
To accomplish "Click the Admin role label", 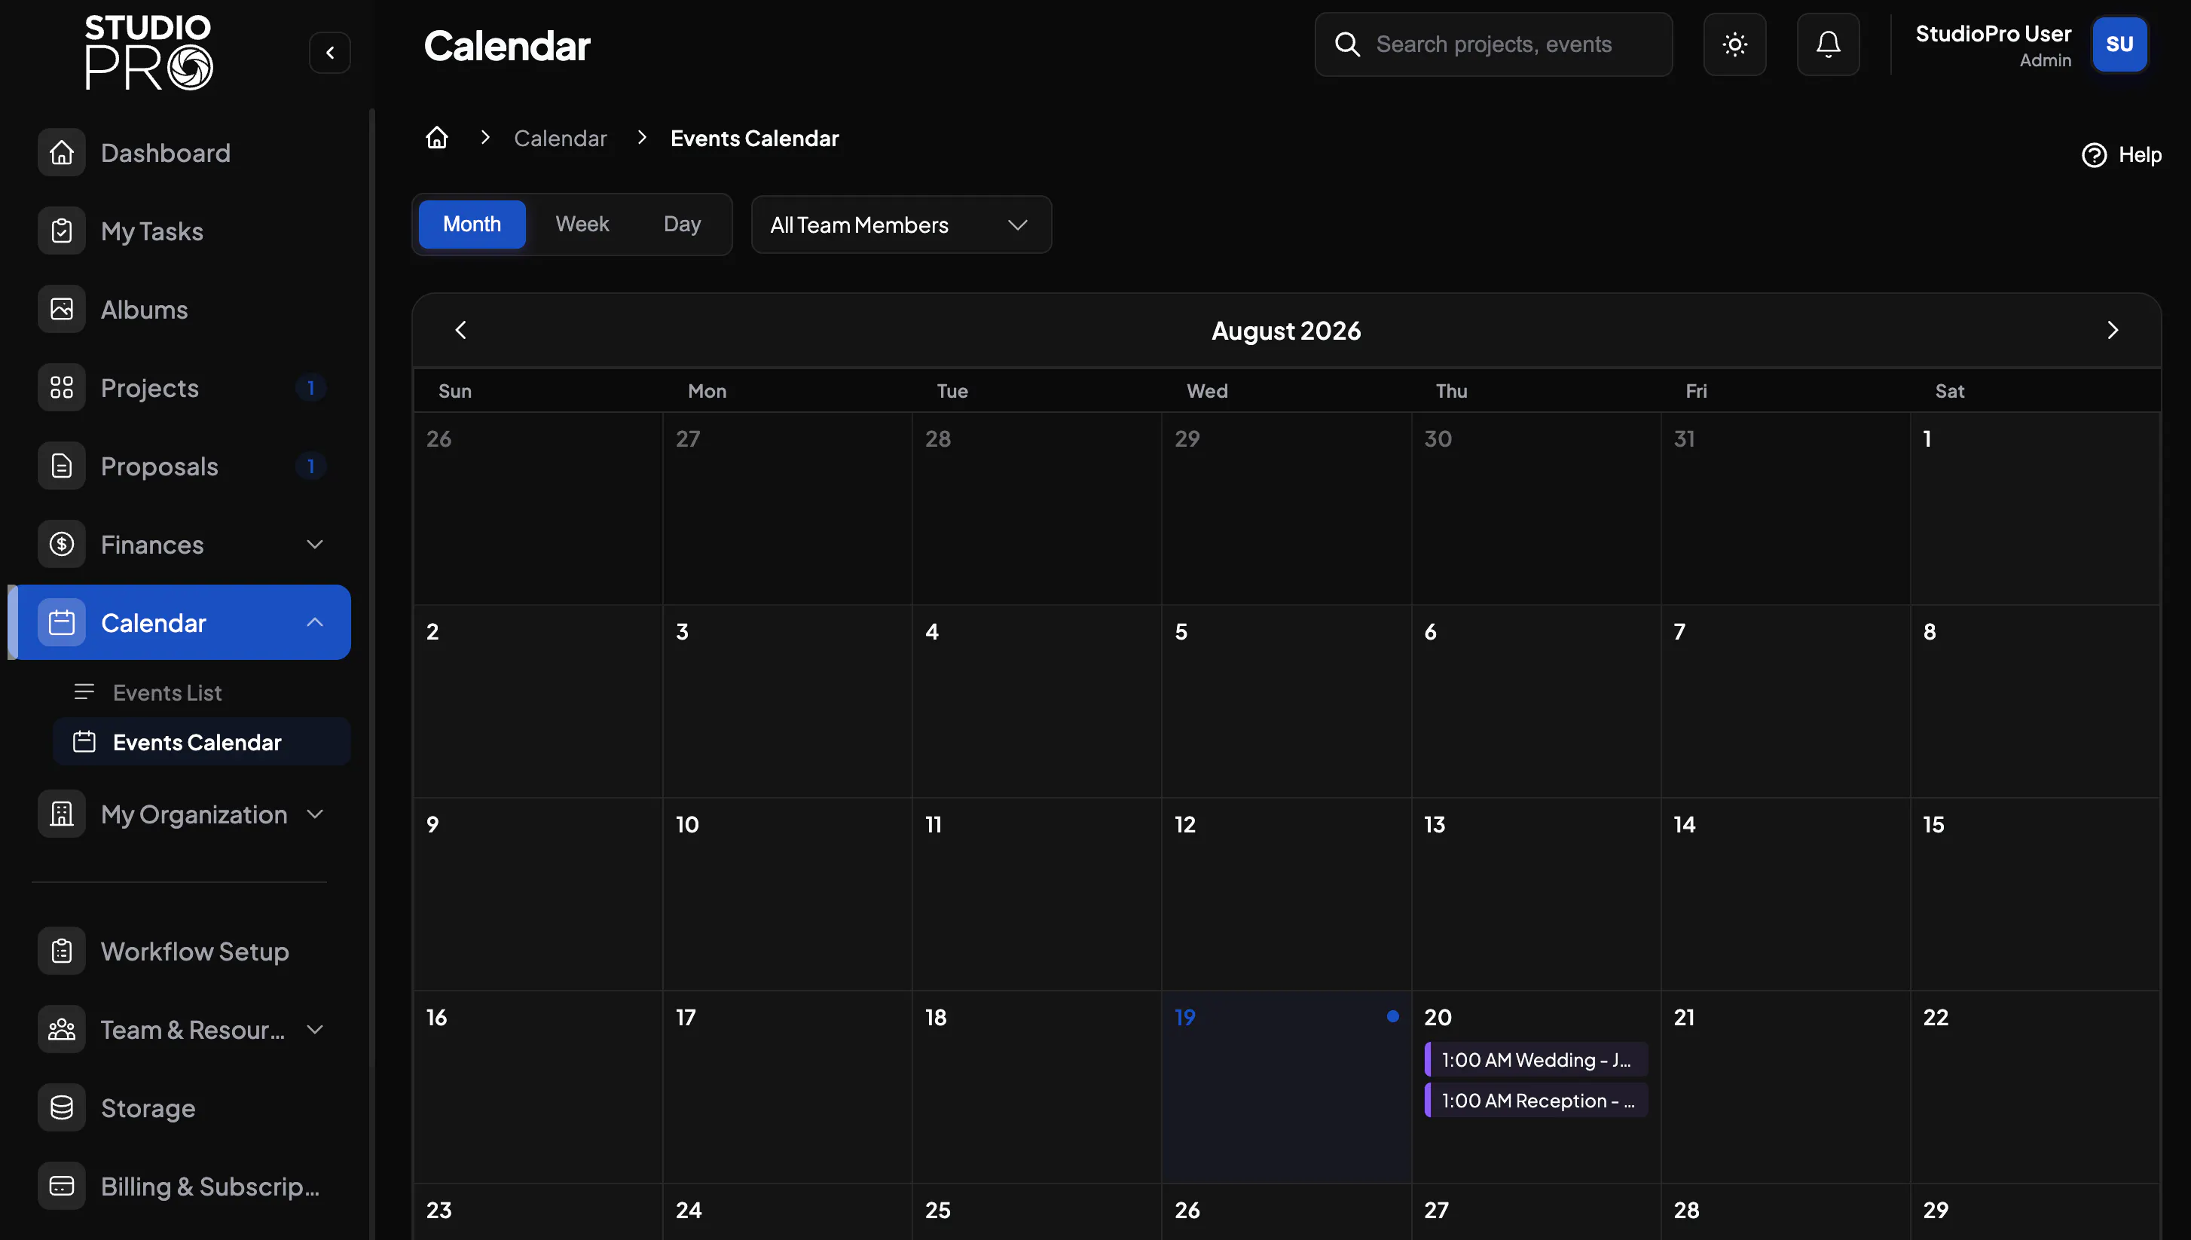I will [x=2046, y=60].
